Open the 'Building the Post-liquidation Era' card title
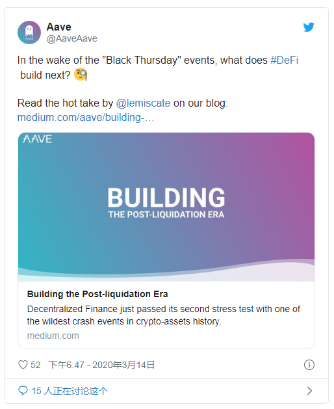This screenshot has width=334, height=409. (97, 294)
